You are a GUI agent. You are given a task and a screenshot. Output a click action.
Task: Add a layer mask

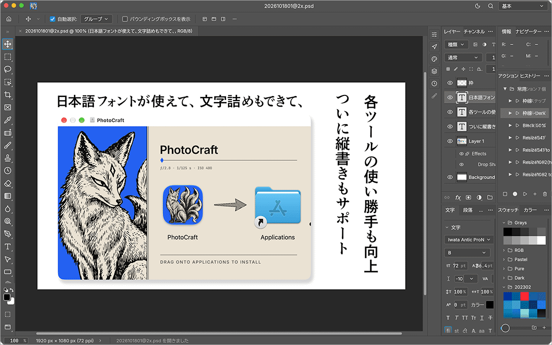[x=468, y=198]
